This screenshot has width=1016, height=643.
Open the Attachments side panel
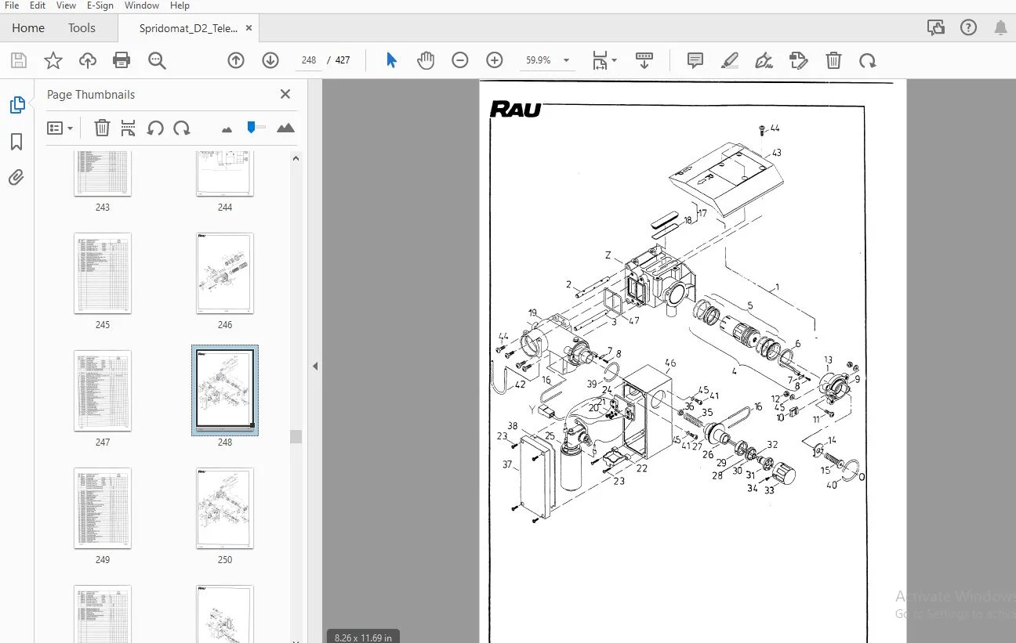click(16, 178)
